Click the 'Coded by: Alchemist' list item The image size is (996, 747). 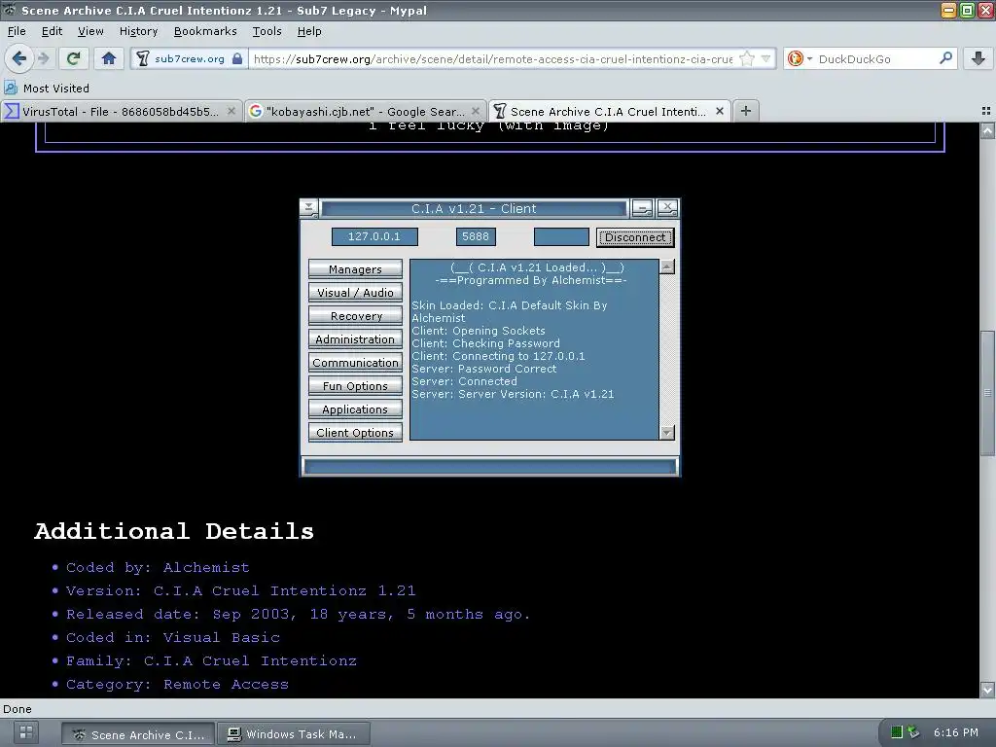(158, 568)
